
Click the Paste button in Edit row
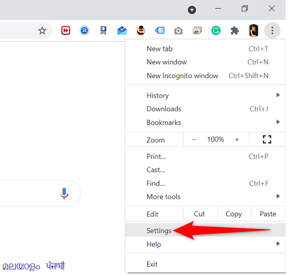coord(268,214)
